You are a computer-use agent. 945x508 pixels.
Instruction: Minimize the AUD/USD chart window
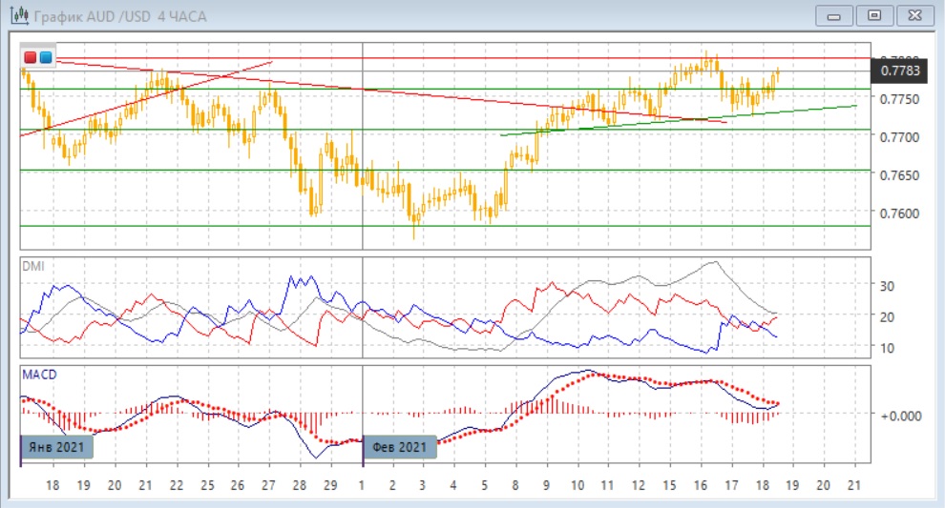pos(836,16)
